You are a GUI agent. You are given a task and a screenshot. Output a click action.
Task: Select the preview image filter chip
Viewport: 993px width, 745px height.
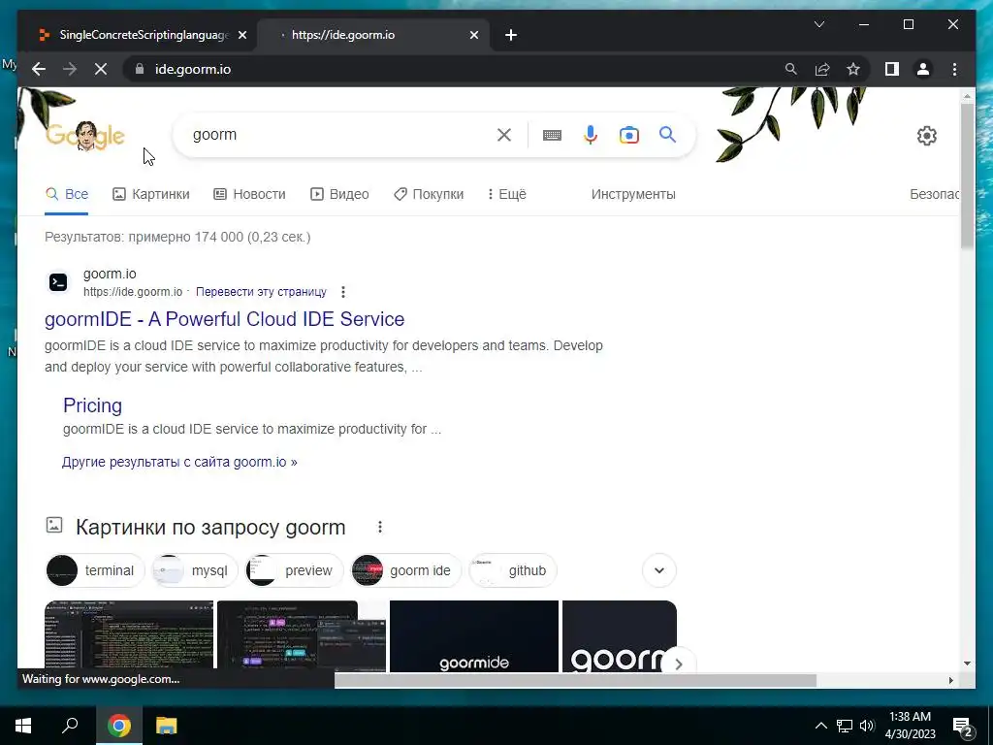coord(294,570)
